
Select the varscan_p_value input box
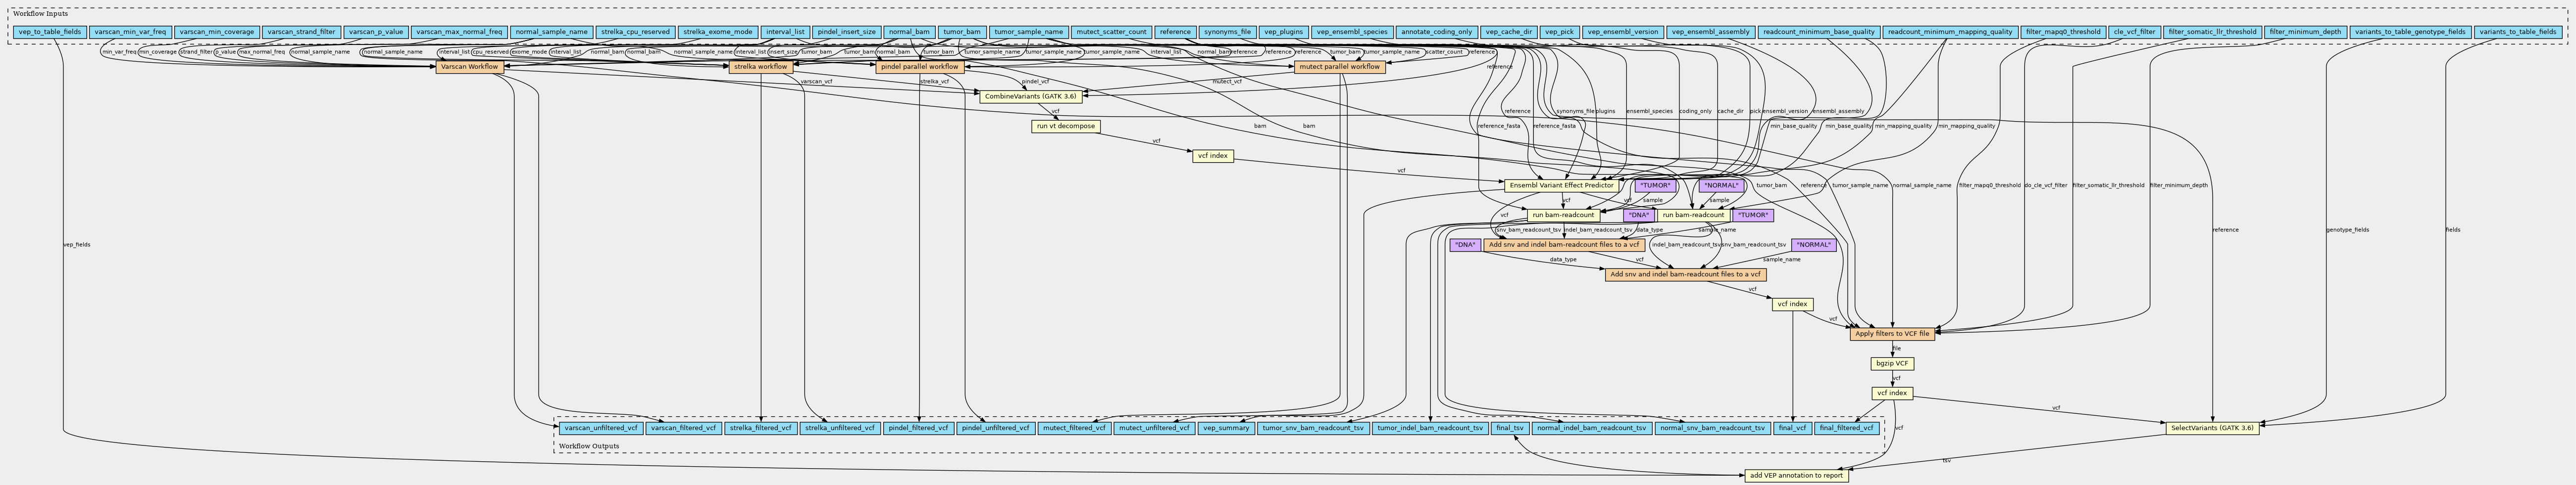point(376,32)
